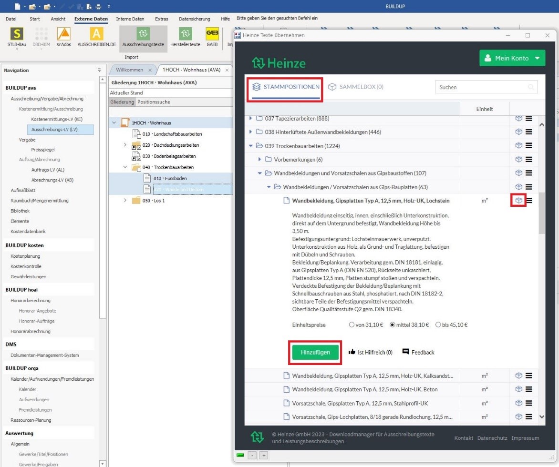Expand 050 Los 1 in Gliederung tree
This screenshot has width=559, height=467.
[x=125, y=201]
